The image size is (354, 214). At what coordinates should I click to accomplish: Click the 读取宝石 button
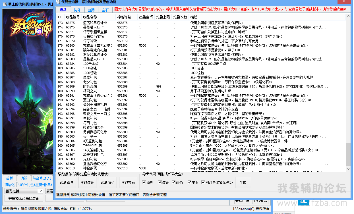click(x=128, y=182)
